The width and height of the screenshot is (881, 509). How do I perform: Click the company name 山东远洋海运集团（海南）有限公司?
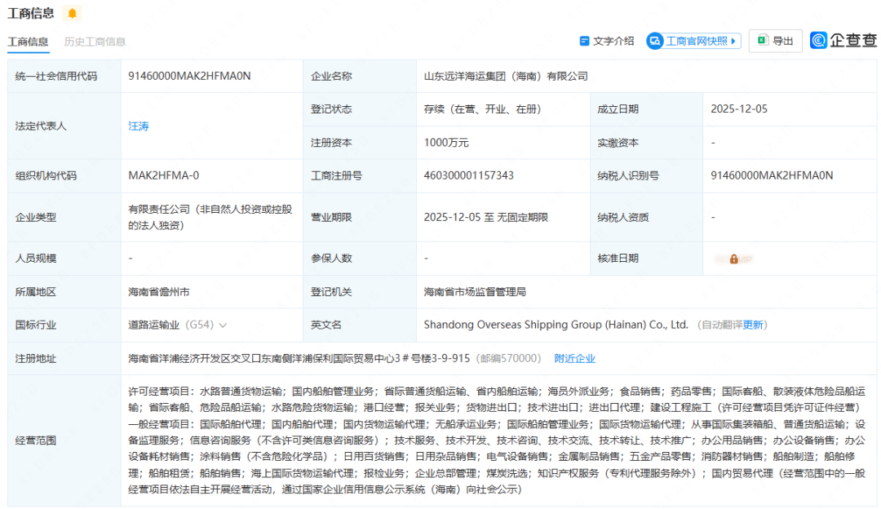coord(505,76)
